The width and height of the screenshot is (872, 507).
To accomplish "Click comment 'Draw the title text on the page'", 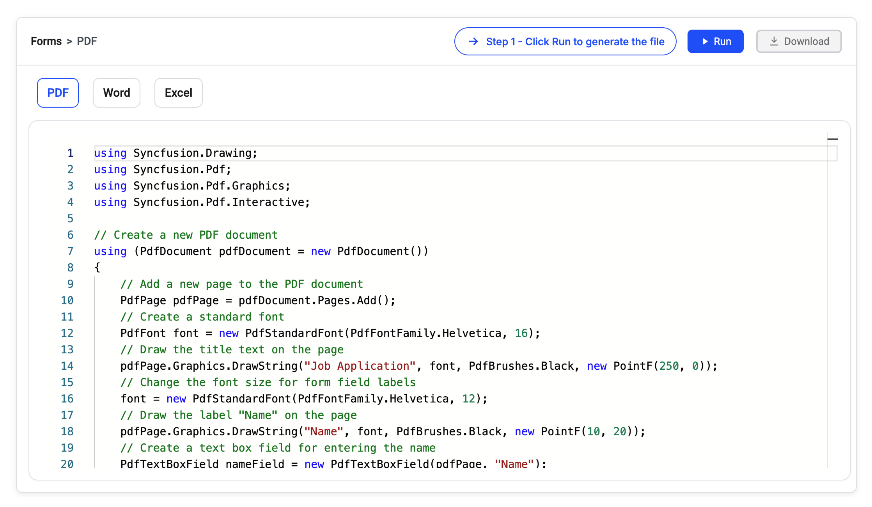I will [x=232, y=349].
